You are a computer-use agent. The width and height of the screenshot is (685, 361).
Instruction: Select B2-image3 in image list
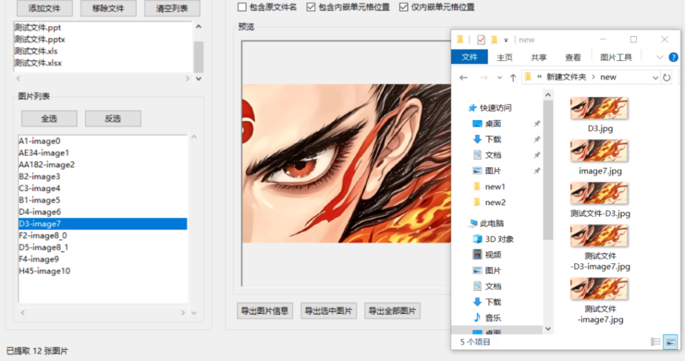pyautogui.click(x=102, y=176)
